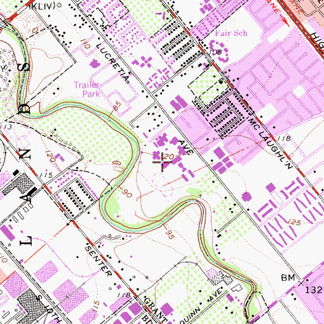Click the 'LUCRETIA' street name label

coord(113,63)
